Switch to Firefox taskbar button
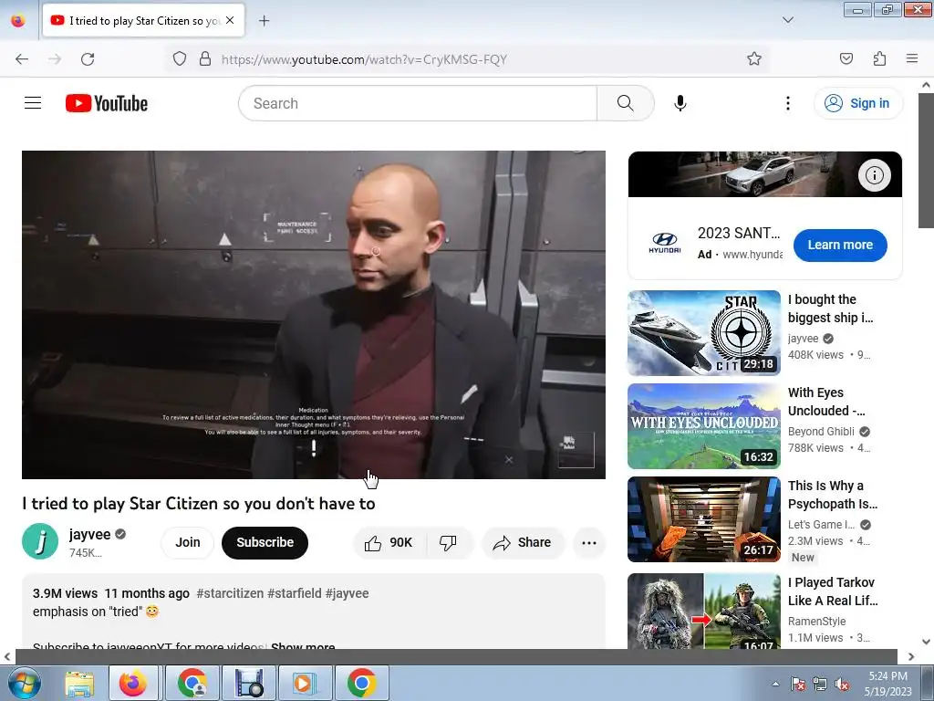This screenshot has width=934, height=701. (x=133, y=683)
